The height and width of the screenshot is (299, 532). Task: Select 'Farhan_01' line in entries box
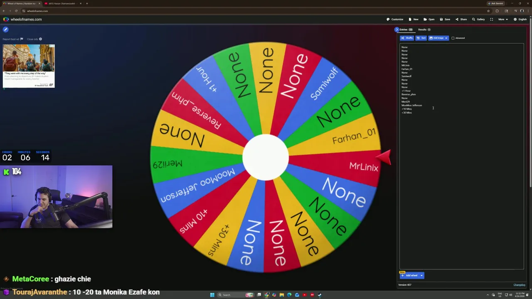[x=407, y=69]
